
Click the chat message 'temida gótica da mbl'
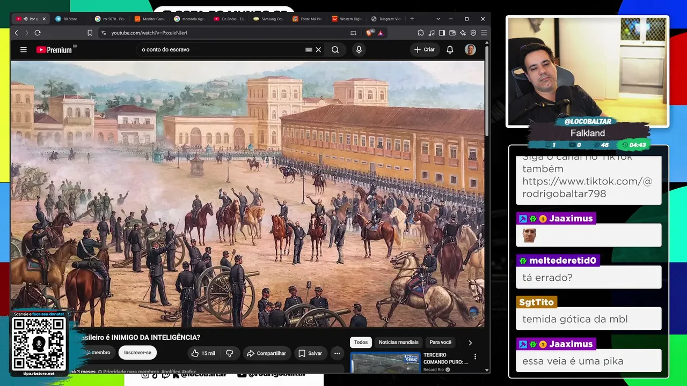[x=575, y=320]
